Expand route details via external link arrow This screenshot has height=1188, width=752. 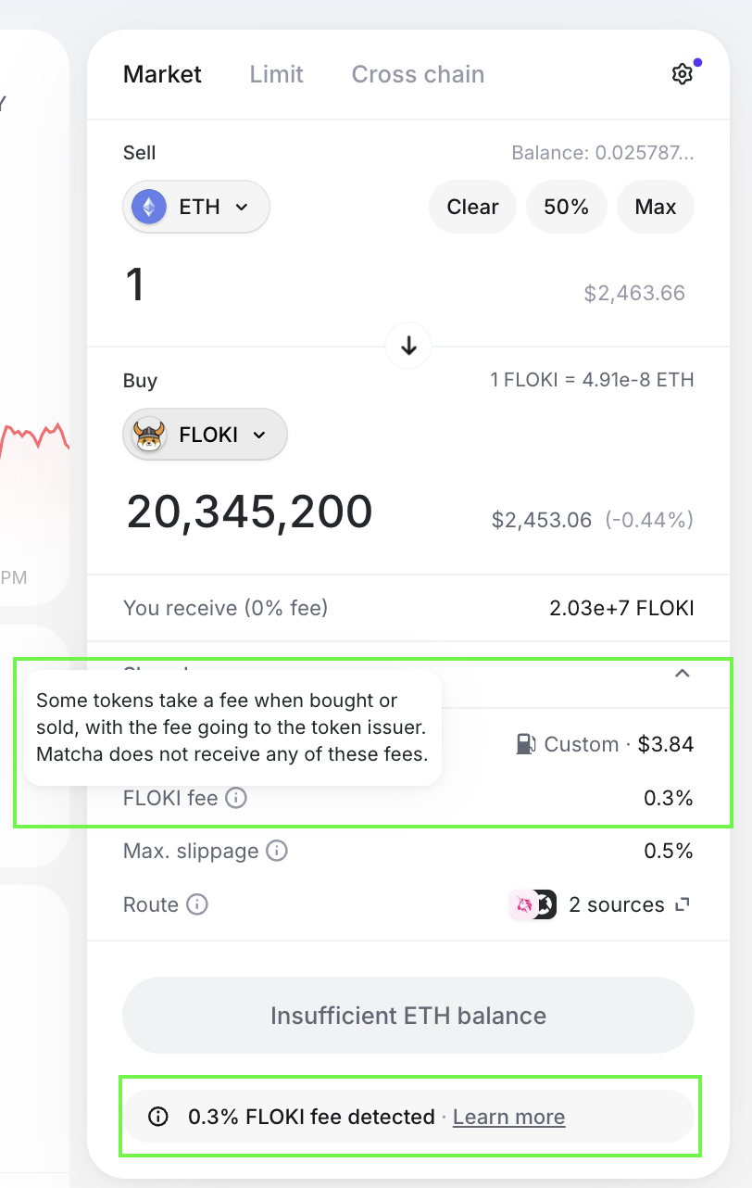point(681,904)
